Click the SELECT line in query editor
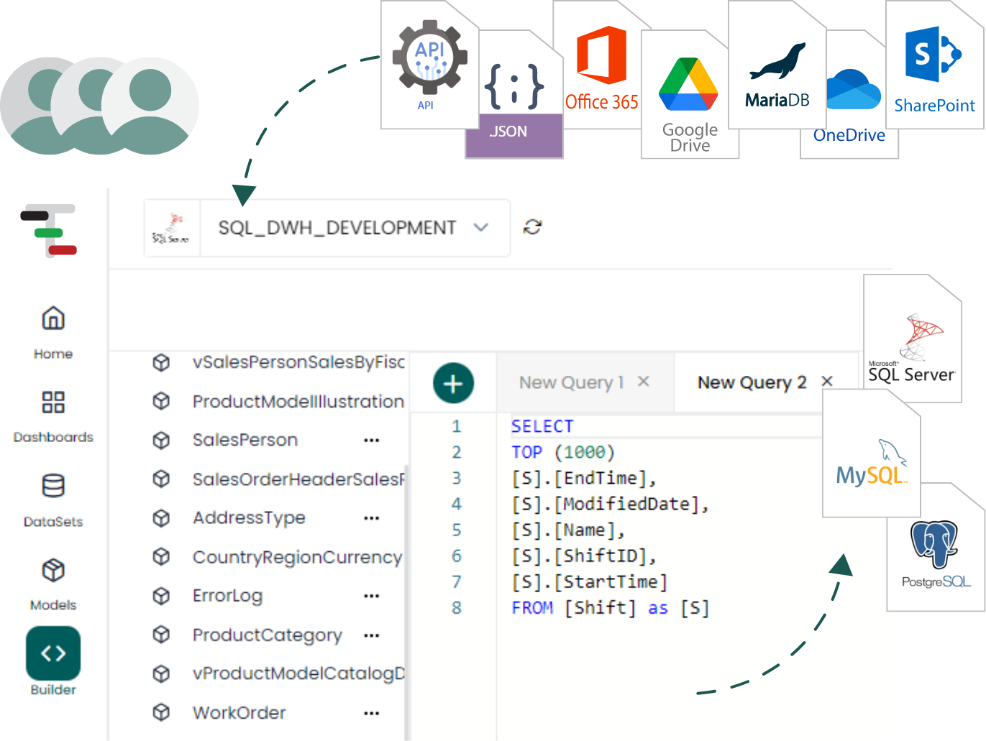Viewport: 986px width, 741px height. pos(542,426)
